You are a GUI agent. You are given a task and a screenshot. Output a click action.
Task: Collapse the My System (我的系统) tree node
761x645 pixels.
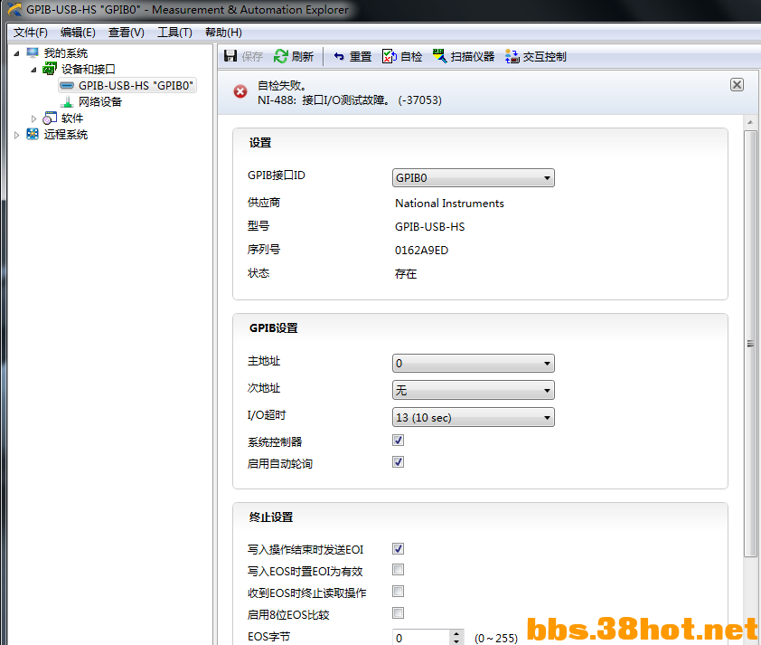[16, 53]
